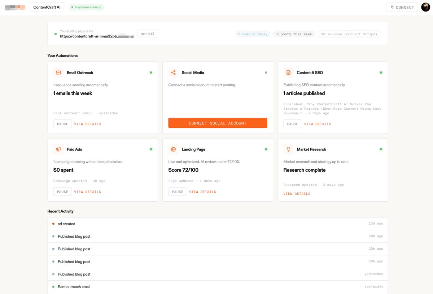433x294 pixels.
Task: View details of Landing Page
Action: pos(202,192)
